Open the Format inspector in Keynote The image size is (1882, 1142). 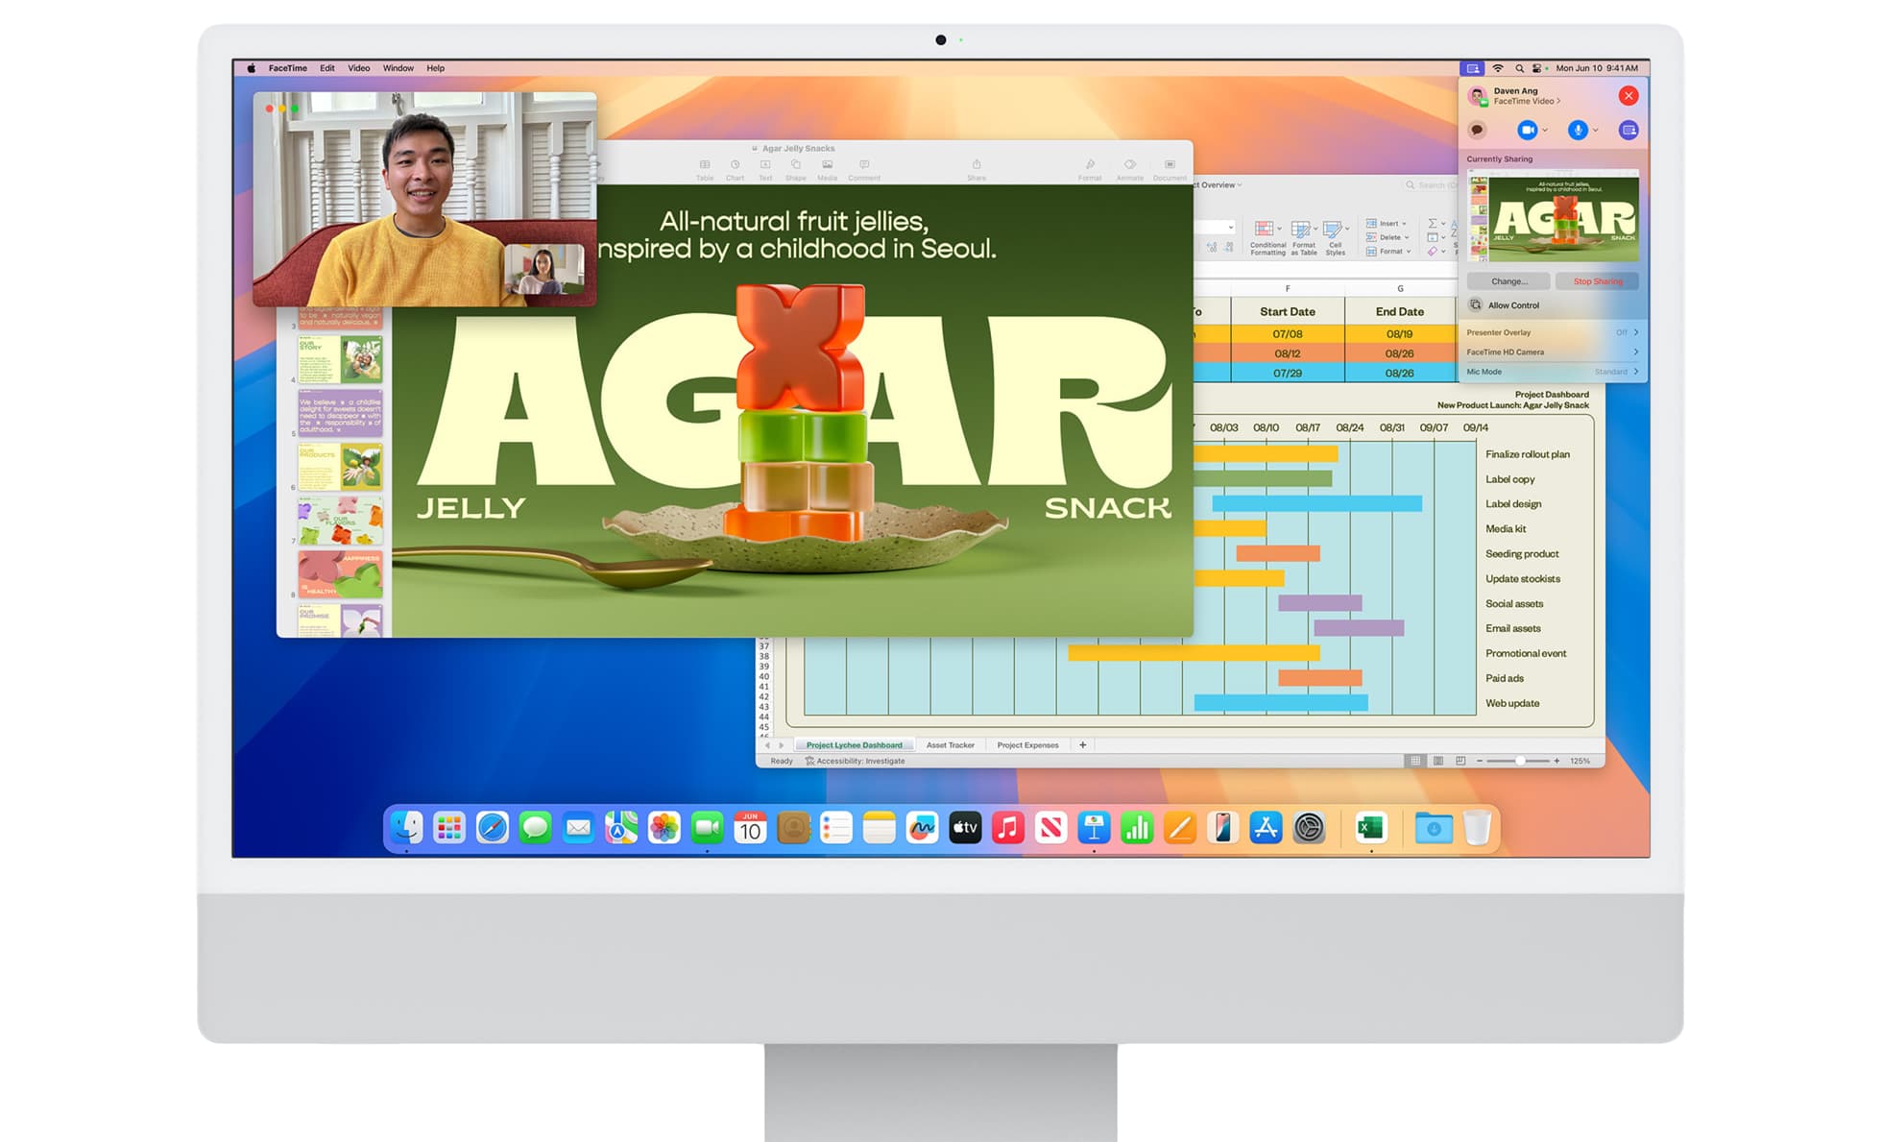(x=1090, y=169)
